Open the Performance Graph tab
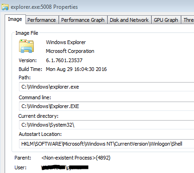The height and width of the screenshot is (173, 194). point(83,20)
